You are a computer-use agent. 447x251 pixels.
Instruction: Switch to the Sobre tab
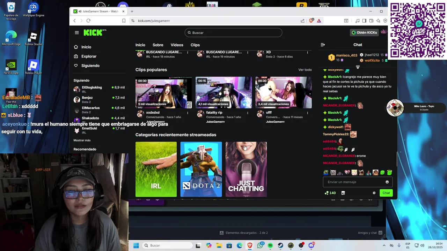tap(158, 45)
